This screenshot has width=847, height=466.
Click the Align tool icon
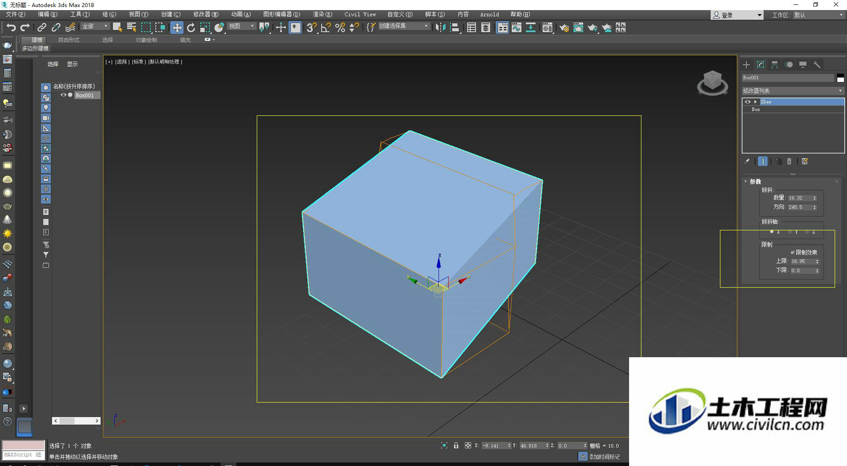[455, 28]
